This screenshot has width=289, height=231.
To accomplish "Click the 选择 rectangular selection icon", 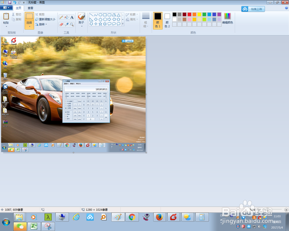I will pos(29,16).
